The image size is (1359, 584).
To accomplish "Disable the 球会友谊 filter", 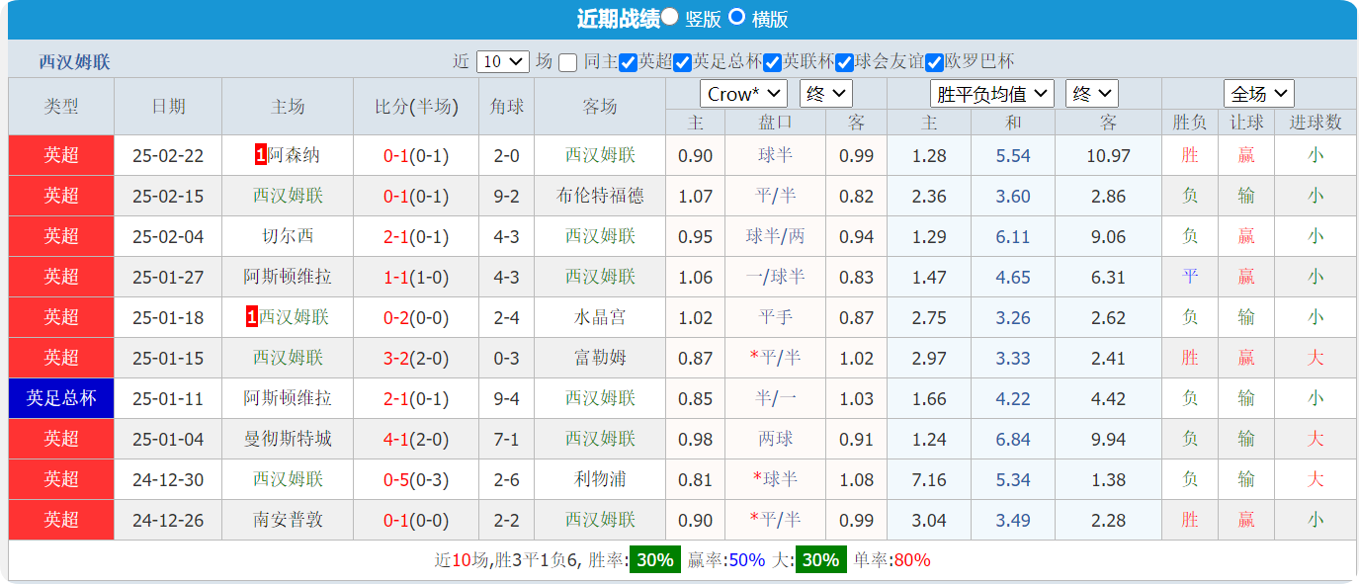I will (844, 60).
